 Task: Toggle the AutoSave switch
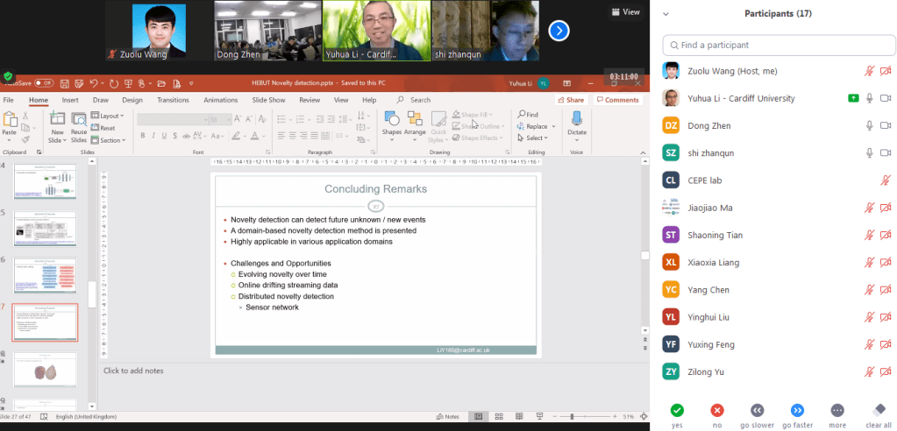tap(44, 83)
